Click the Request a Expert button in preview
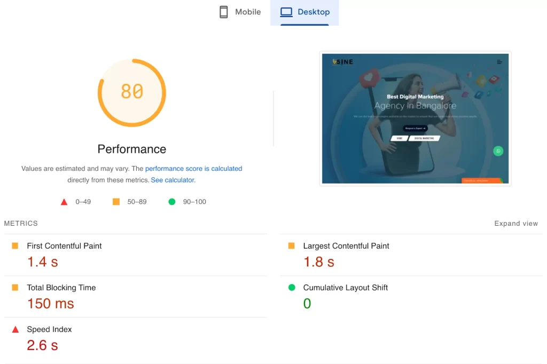 click(x=416, y=128)
